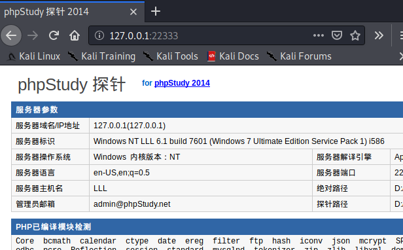Image resolution: width=403 pixels, height=250 pixels.
Task: Click the 管理员邮箱 label cell
Action: tap(50, 204)
